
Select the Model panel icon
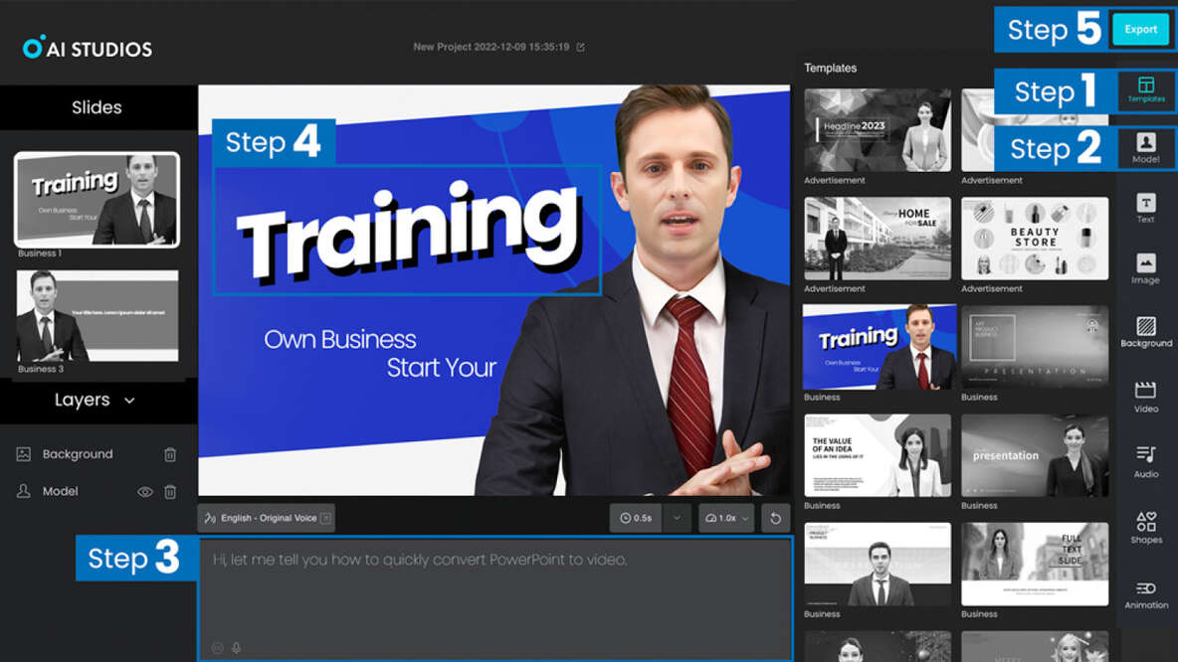point(1146,149)
